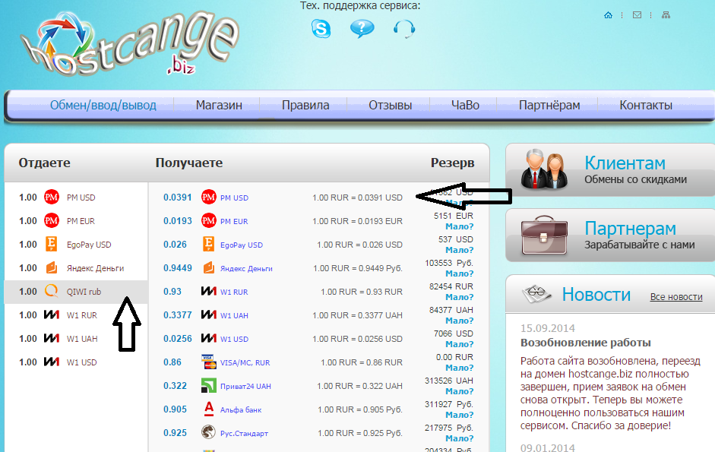Click the Клиентам banner button

point(609,170)
